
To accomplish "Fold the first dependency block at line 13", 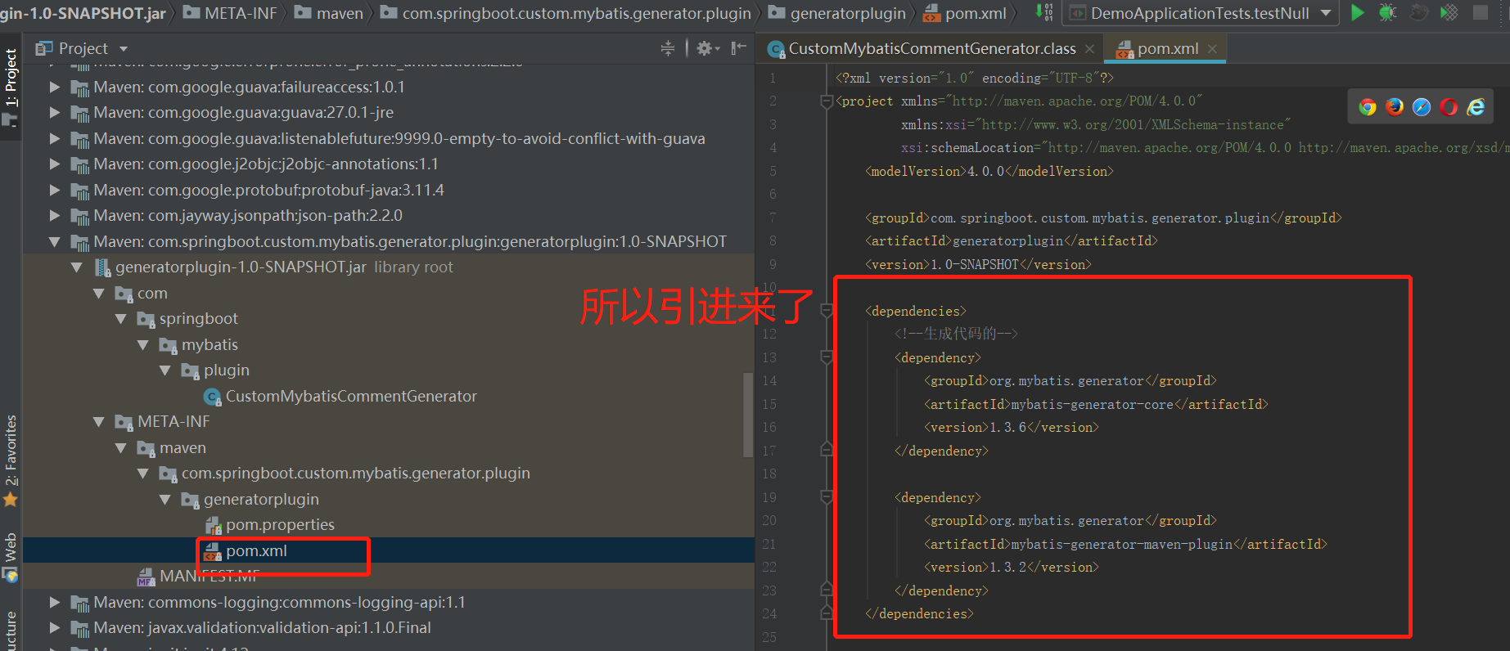I will [827, 357].
